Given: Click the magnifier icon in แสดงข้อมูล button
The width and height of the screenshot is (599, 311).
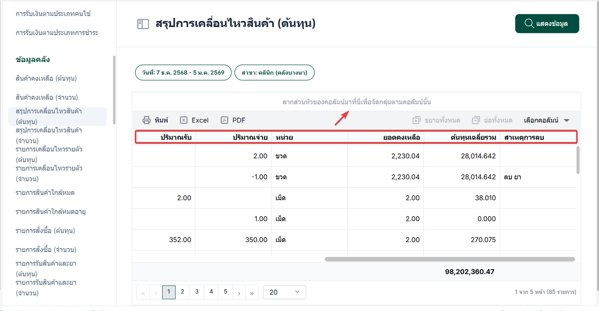Looking at the screenshot, I should pyautogui.click(x=529, y=24).
